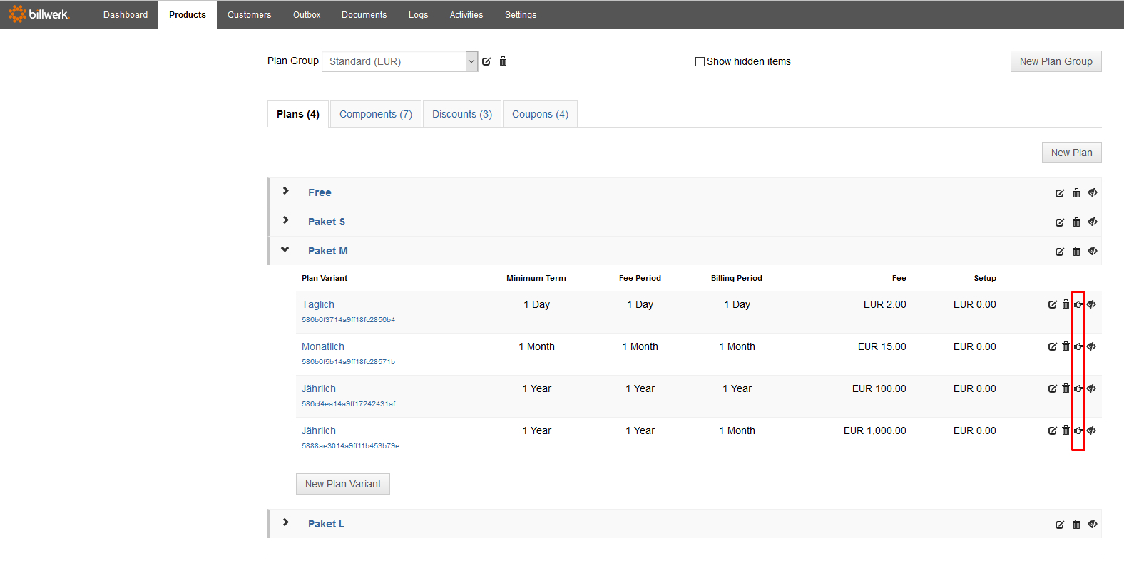This screenshot has height=573, width=1124.
Task: Click the New Plan button
Action: tap(1072, 153)
